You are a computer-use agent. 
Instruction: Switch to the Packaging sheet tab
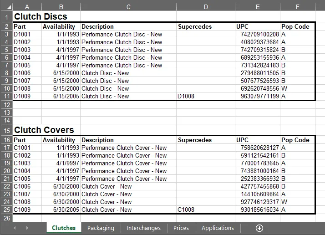pyautogui.click(x=101, y=228)
